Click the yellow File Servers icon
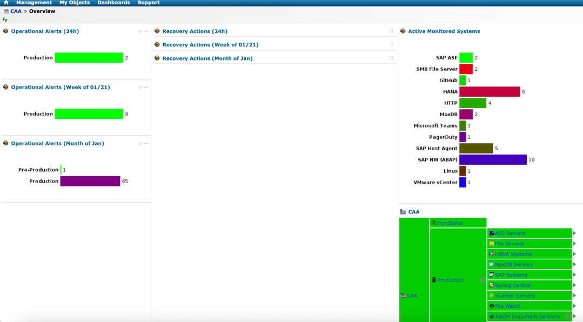The width and height of the screenshot is (583, 322). coord(491,244)
